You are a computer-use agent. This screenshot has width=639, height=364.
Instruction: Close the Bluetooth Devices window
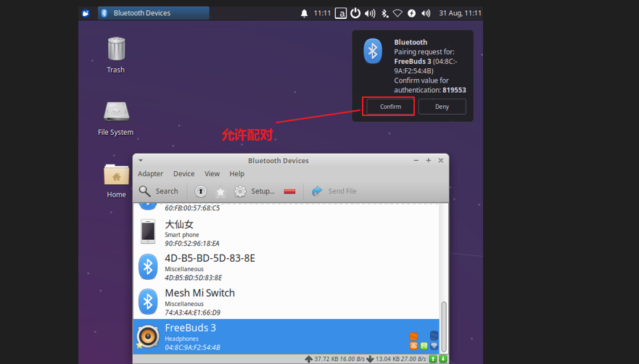[440, 160]
